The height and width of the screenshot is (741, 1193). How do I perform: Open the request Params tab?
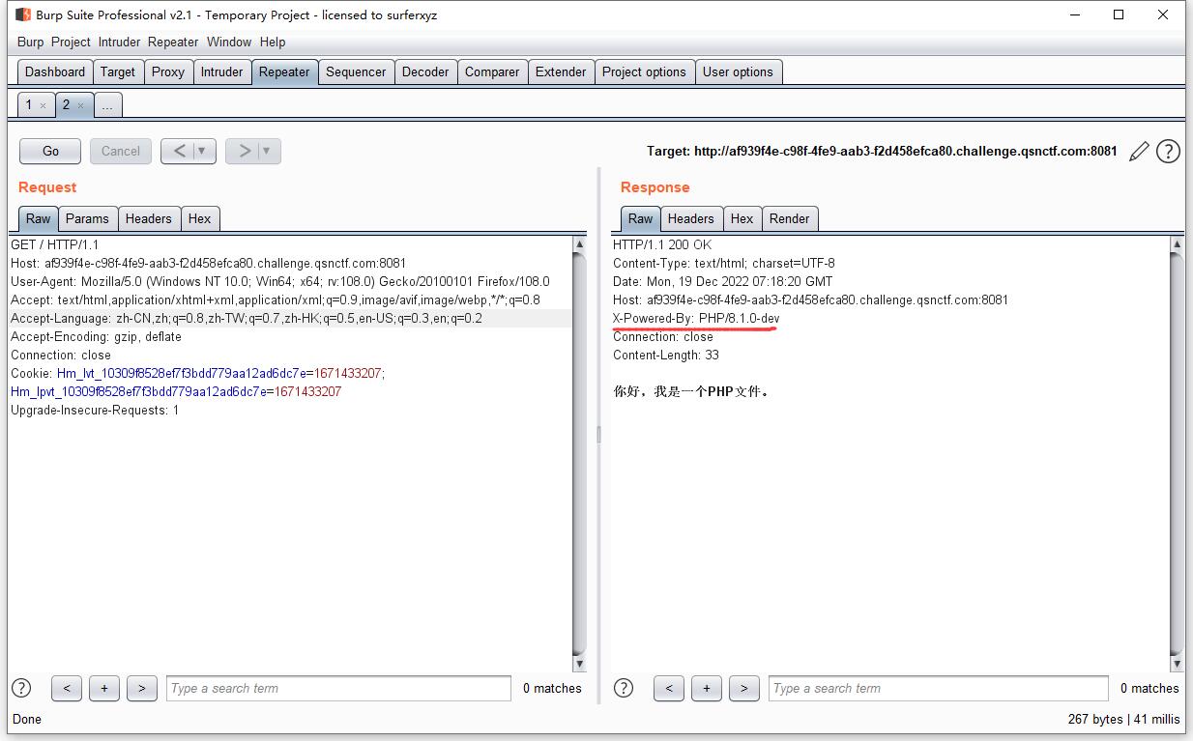[x=87, y=218]
